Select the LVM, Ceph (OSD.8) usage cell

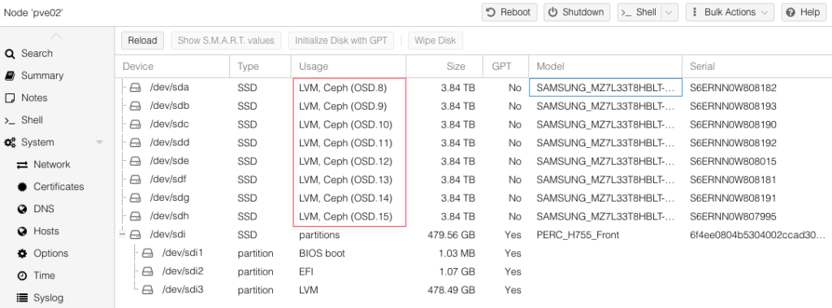click(x=349, y=88)
